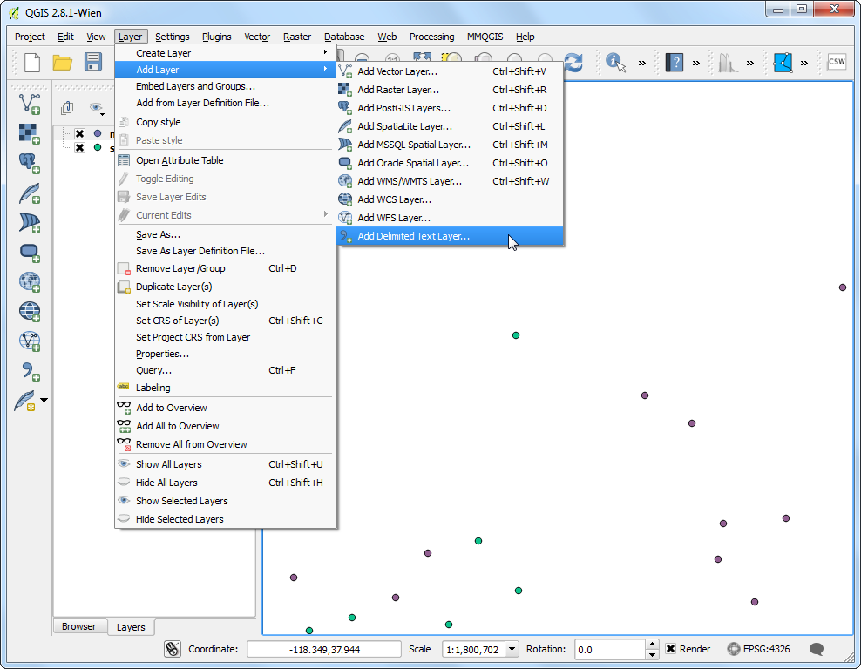Toggle the Render checkbox
The image size is (861, 669).
(670, 649)
